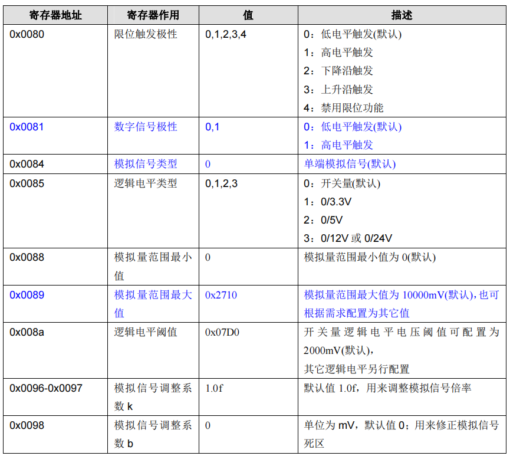The width and height of the screenshot is (510, 456).
Task: Select register address 0x008a
Action: click(x=27, y=332)
